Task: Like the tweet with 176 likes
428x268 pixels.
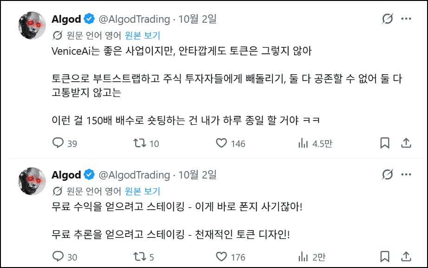Action: click(230, 257)
